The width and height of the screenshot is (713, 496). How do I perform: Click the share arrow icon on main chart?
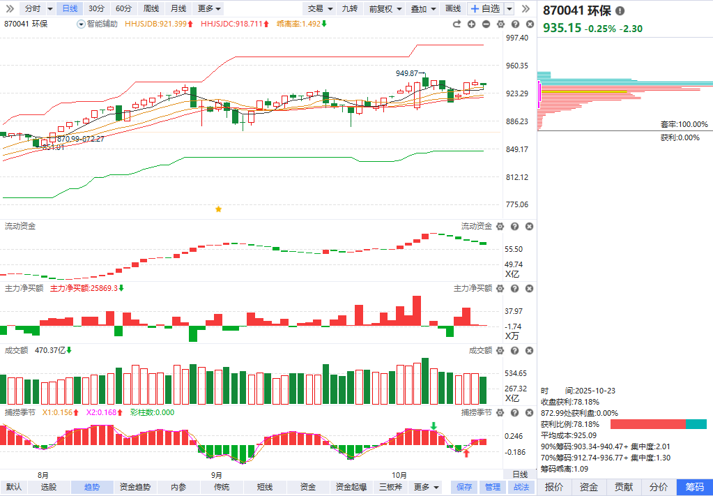pyautogui.click(x=457, y=24)
